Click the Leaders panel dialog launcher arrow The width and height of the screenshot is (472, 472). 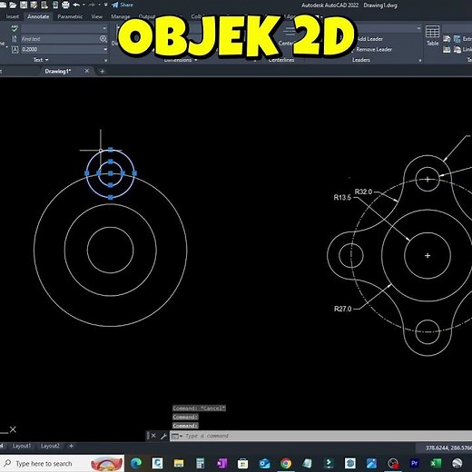pos(420,61)
